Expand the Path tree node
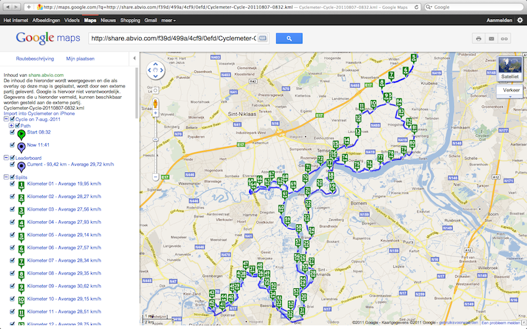 tap(11, 125)
